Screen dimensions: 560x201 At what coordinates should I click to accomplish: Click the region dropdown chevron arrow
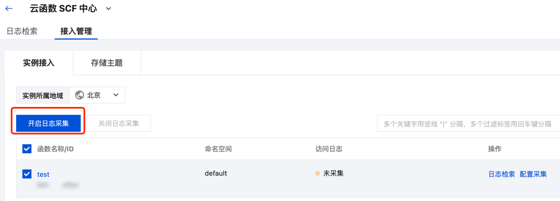click(x=116, y=95)
